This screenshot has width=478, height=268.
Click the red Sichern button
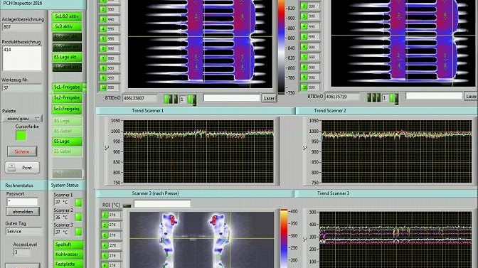(22, 151)
